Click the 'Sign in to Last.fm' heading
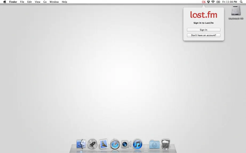The width and height of the screenshot is (246, 153). (204, 23)
